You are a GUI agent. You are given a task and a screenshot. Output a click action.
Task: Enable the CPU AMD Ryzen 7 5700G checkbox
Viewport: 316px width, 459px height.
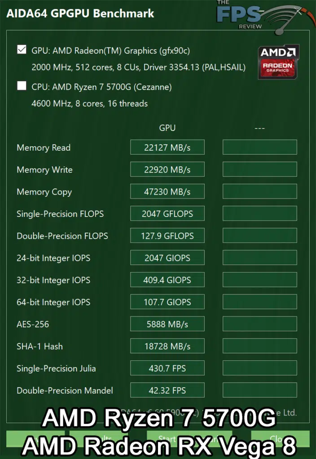[22, 86]
